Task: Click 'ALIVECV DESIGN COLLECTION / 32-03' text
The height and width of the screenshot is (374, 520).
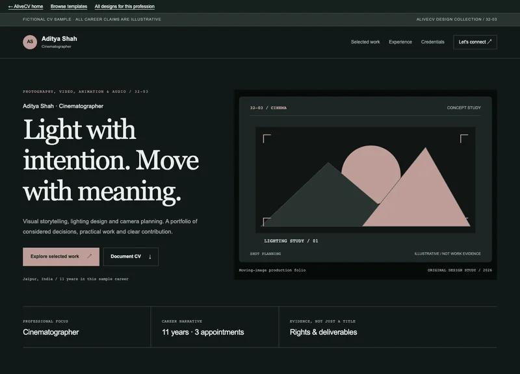Action: tap(457, 19)
